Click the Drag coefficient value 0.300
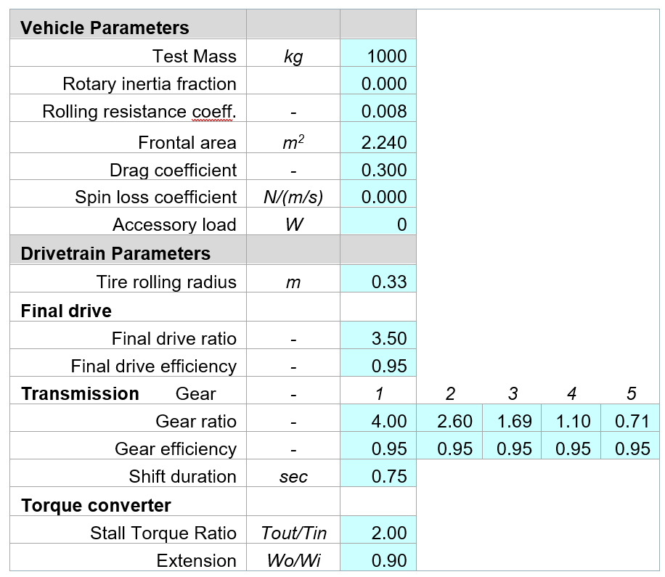Screen dimensions: 665x577 point(378,170)
